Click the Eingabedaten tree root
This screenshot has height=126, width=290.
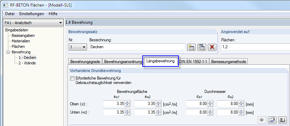pyautogui.click(x=17, y=30)
